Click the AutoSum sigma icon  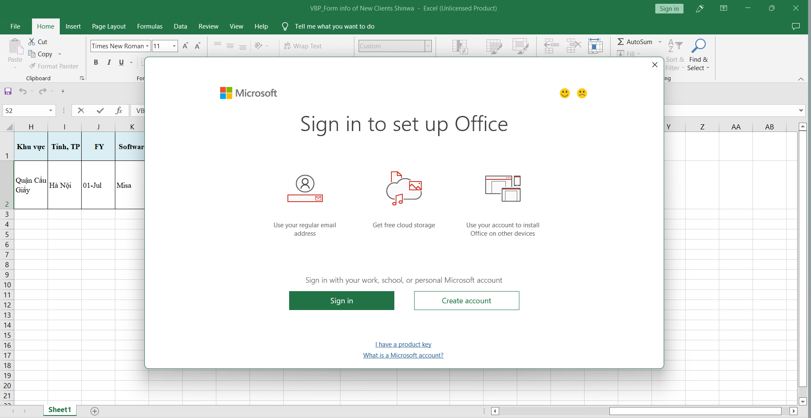pos(620,42)
